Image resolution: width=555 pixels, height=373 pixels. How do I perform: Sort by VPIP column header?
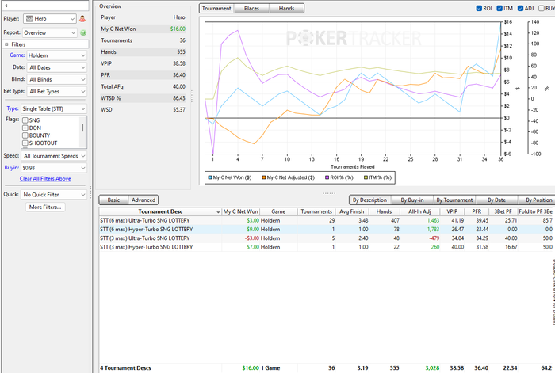pos(452,211)
